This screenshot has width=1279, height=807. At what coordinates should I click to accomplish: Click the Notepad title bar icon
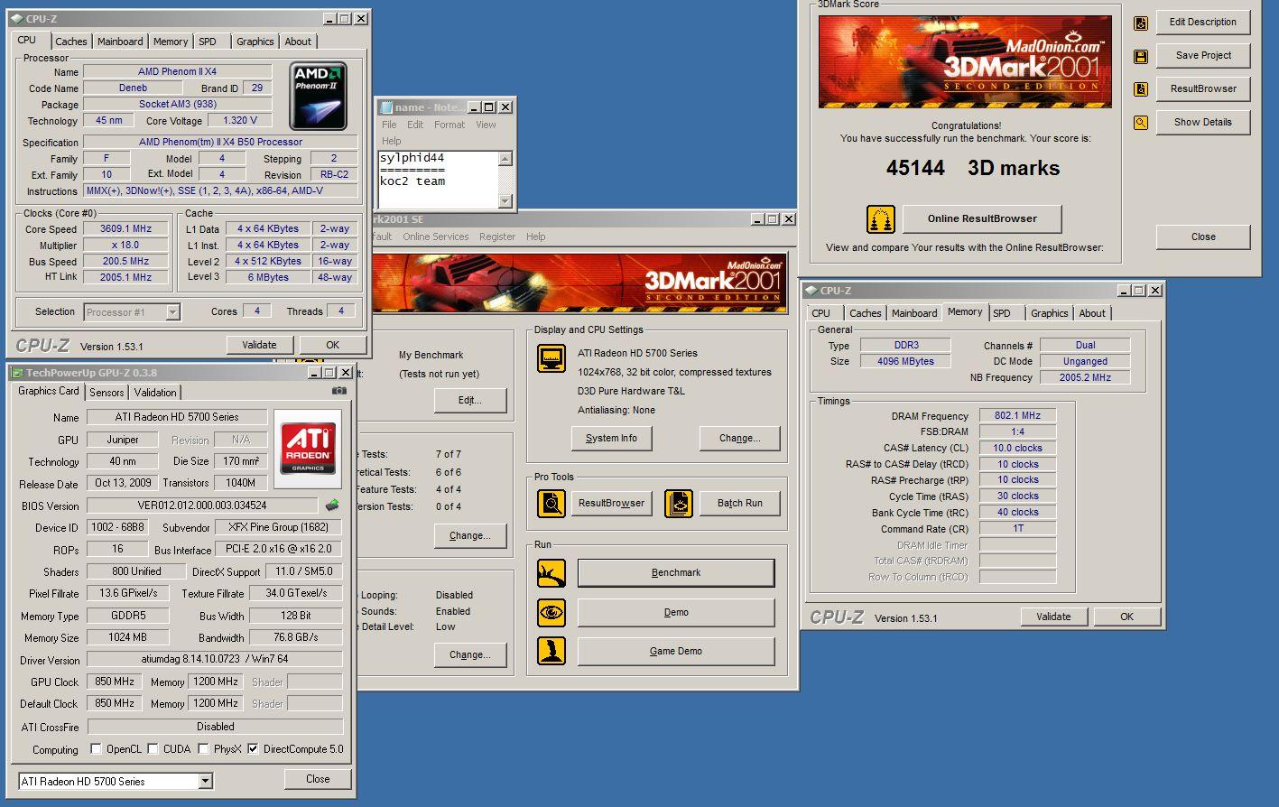385,107
